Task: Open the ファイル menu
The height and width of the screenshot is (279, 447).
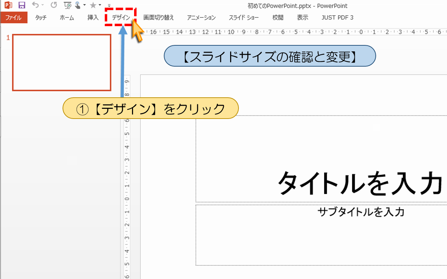Action: click(x=13, y=17)
